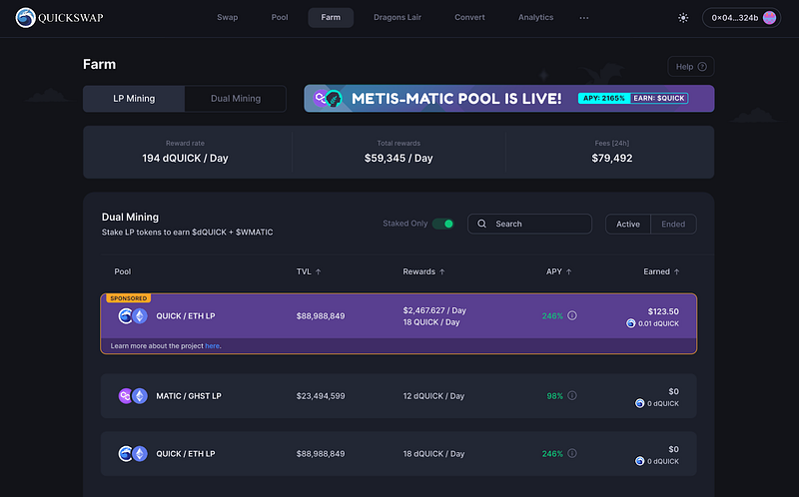This screenshot has height=497, width=799.
Task: Sort by Earned column
Action: pos(661,271)
